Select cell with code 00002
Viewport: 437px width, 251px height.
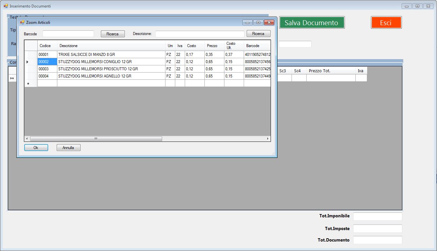[47, 62]
